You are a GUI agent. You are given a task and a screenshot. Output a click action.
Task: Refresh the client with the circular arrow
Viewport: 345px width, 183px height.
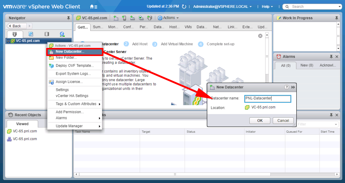[x=184, y=7]
